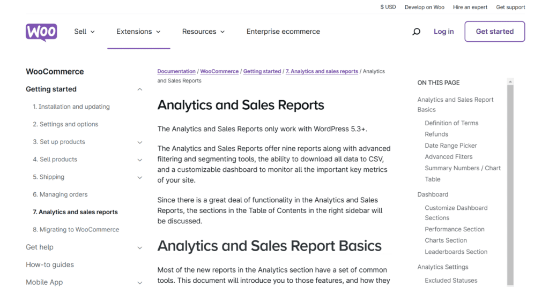Open the Resources dropdown menu
Screen dimensions: 549x287
coord(203,32)
